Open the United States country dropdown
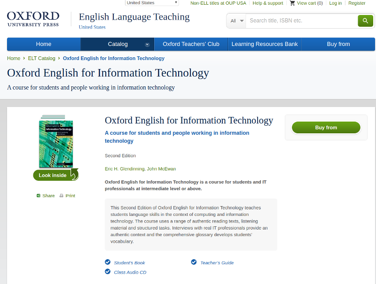The image size is (376, 284). 152,3
